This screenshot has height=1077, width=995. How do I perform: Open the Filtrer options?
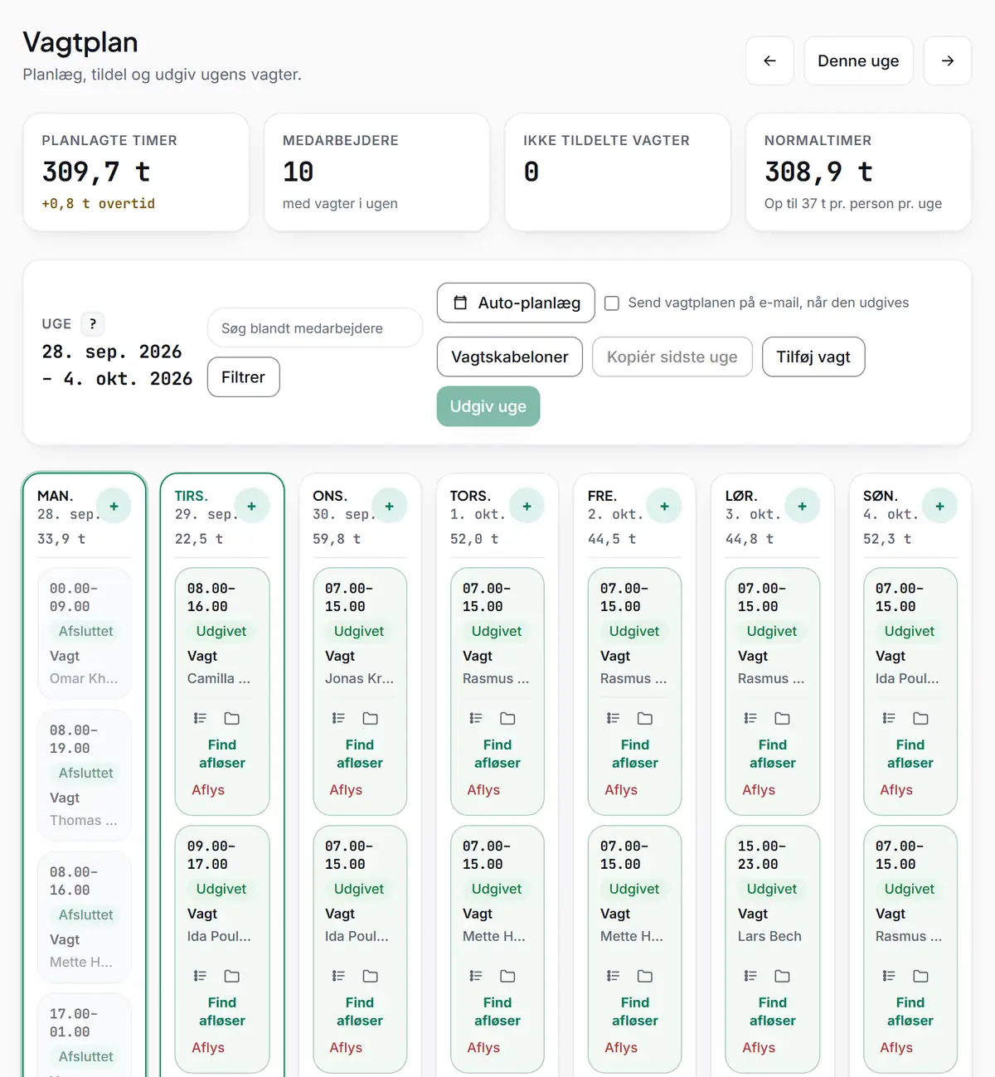click(x=243, y=377)
